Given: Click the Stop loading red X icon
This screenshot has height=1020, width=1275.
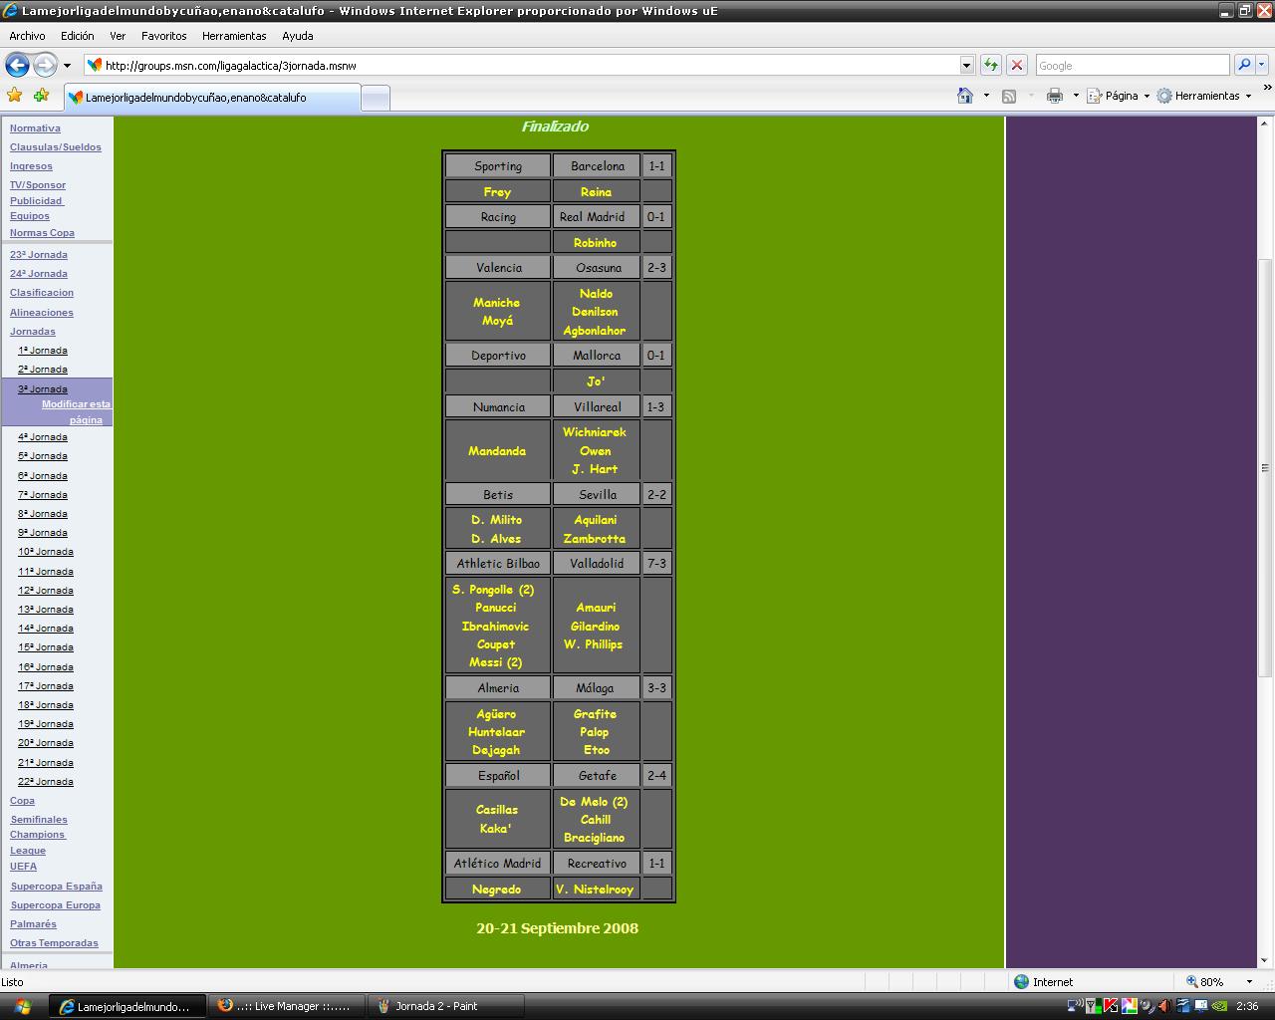Looking at the screenshot, I should coord(1016,66).
